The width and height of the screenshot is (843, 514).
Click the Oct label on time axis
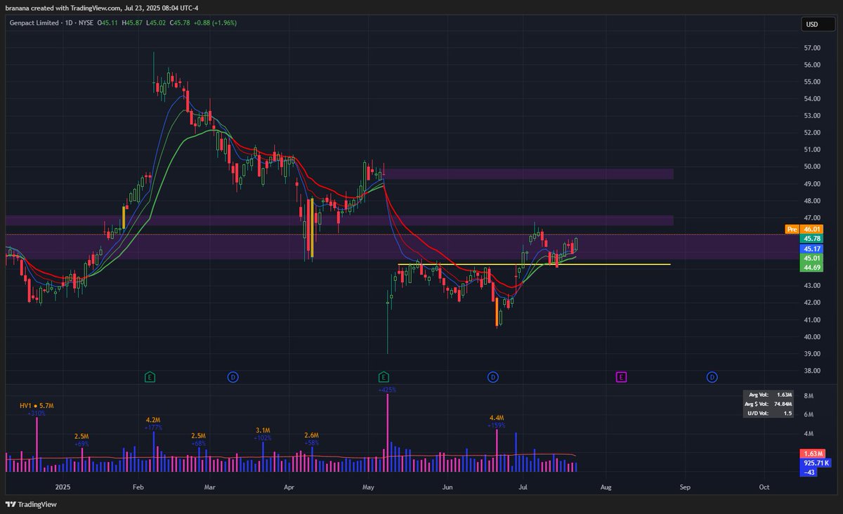pyautogui.click(x=764, y=487)
